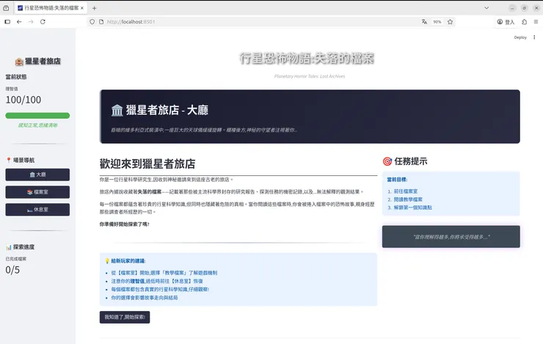Click the 獵星者旅店 sidebar title
The image size is (543, 344).
37,62
